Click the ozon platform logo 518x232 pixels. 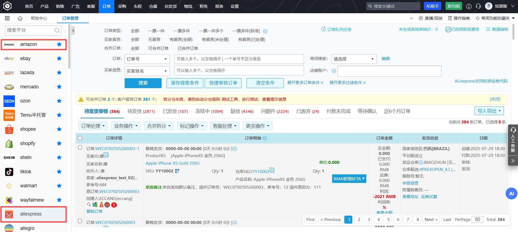9,101
